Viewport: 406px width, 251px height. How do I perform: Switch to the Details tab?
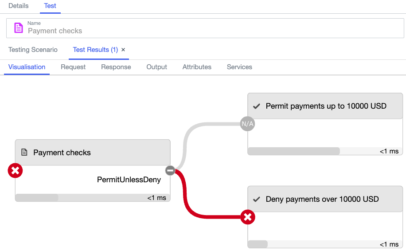[x=18, y=6]
